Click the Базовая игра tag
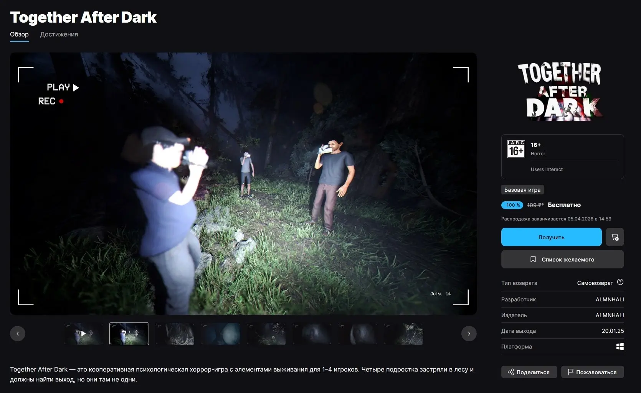Image resolution: width=641 pixels, height=393 pixels. coord(522,190)
